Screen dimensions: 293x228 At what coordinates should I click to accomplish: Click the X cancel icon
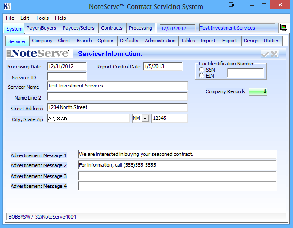tap(274, 54)
